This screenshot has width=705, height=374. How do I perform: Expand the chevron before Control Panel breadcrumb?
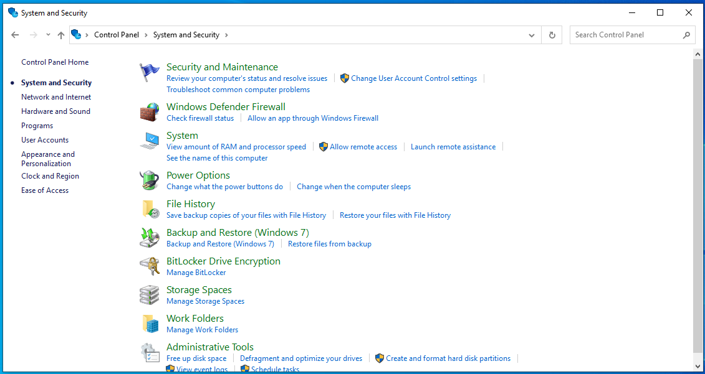pyautogui.click(x=87, y=35)
